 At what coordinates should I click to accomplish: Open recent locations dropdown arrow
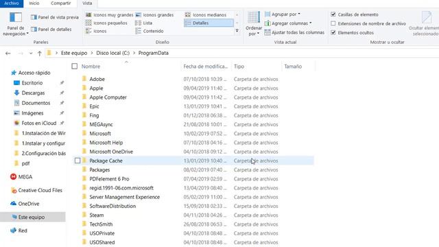(x=31, y=54)
